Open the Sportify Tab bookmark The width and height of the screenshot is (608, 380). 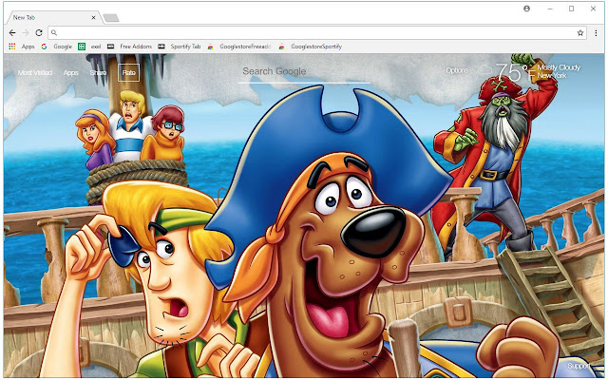pos(186,47)
